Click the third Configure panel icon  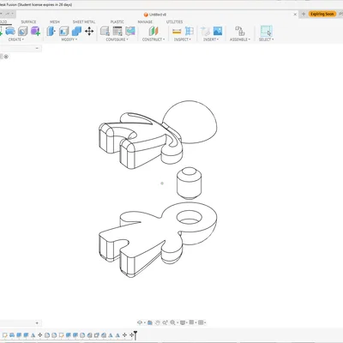point(130,31)
